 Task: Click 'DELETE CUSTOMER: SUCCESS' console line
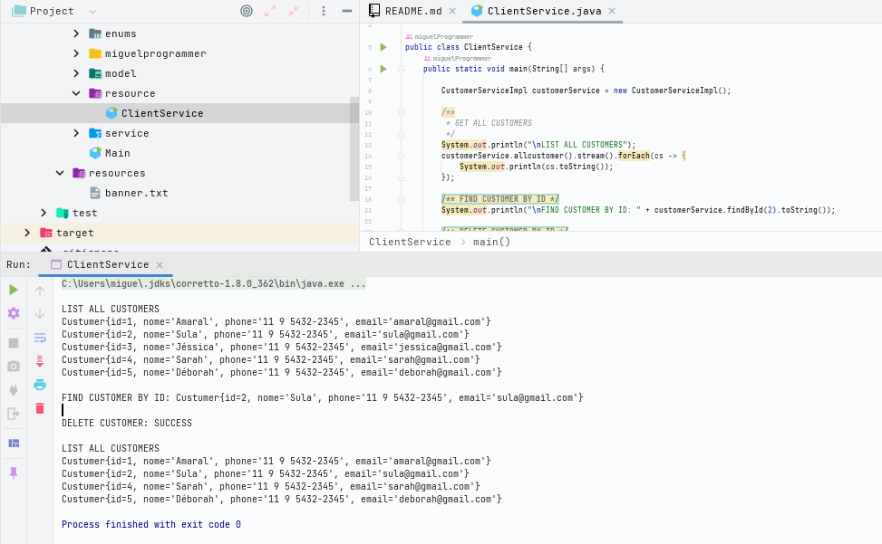127,423
